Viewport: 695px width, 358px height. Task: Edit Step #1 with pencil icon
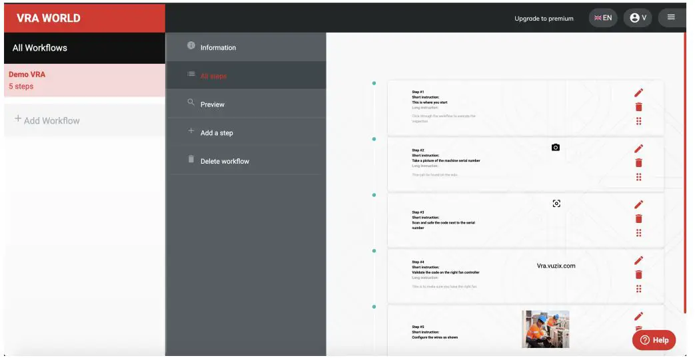pos(638,92)
